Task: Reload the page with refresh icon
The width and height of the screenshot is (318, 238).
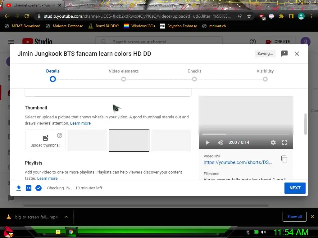Action: tap(27, 16)
